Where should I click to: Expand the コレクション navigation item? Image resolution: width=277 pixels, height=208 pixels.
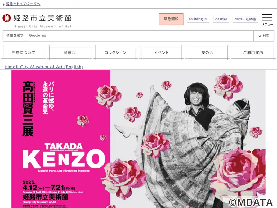coord(115,53)
